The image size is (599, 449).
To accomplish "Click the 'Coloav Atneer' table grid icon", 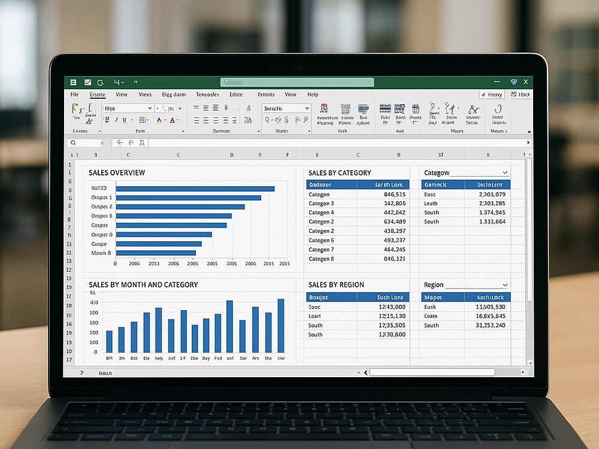I will click(346, 109).
